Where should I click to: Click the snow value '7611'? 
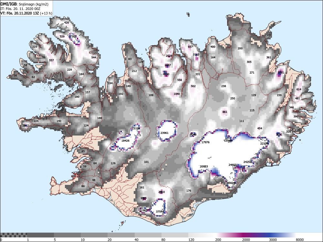tap(279, 135)
